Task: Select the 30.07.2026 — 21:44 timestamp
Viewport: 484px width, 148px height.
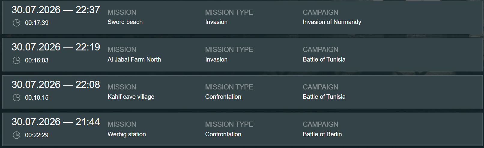Action: pyautogui.click(x=56, y=122)
